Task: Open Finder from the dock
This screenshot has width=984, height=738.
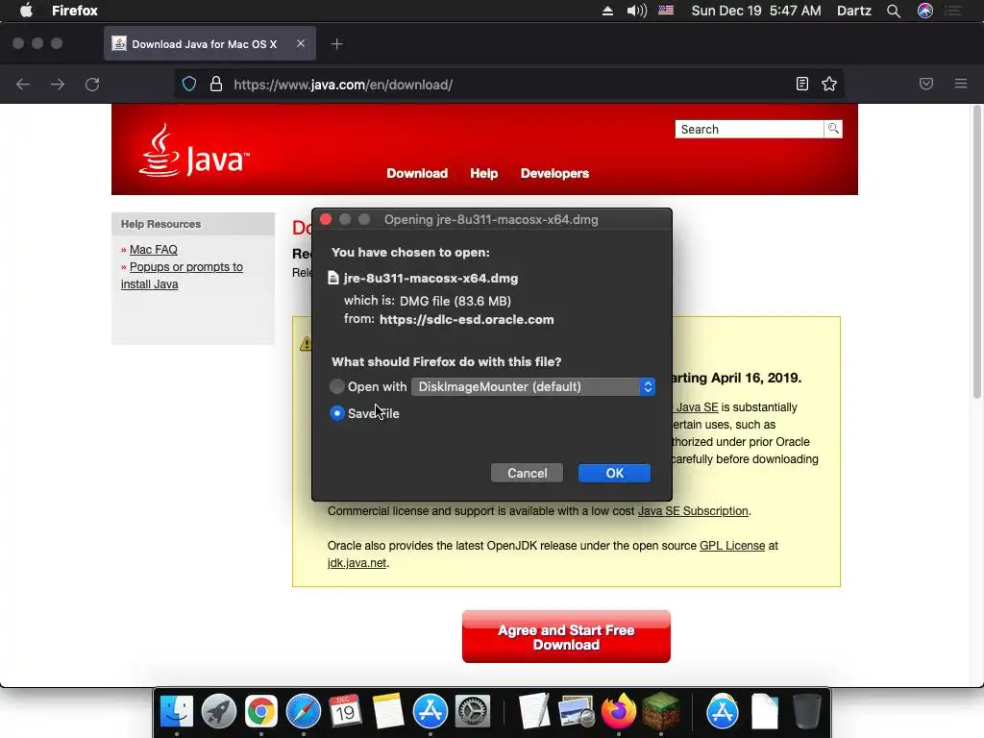Action: [x=177, y=712]
